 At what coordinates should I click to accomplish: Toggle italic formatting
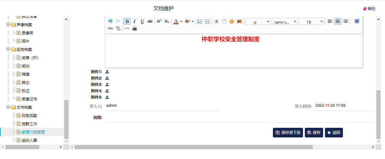[x=135, y=21]
